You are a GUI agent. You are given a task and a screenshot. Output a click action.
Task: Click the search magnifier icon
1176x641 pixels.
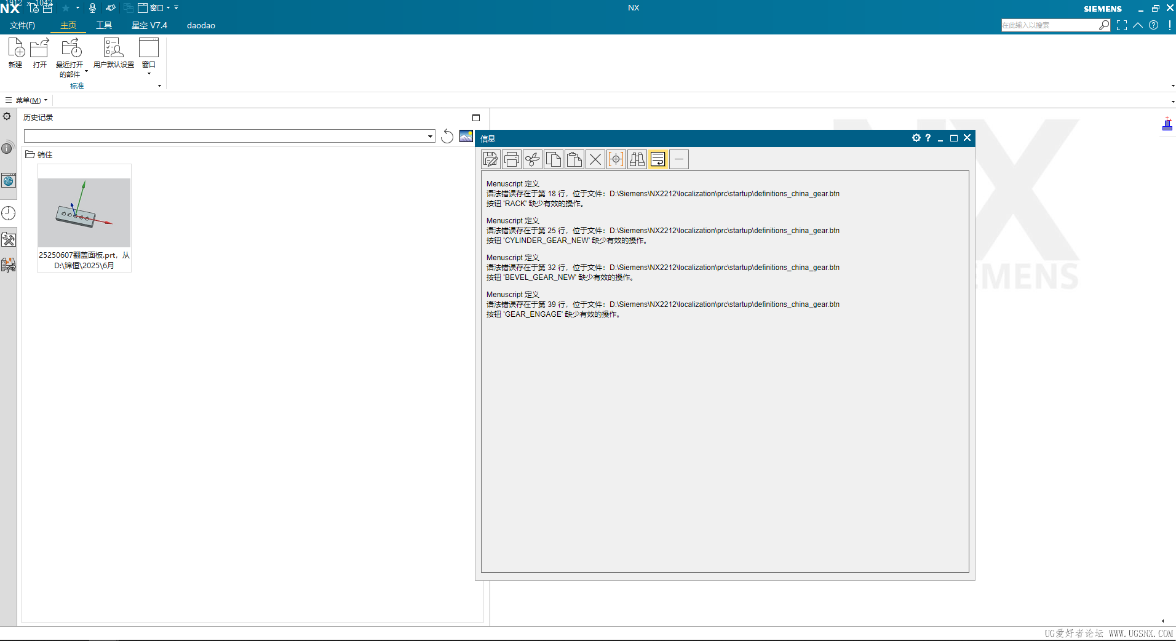click(1104, 25)
